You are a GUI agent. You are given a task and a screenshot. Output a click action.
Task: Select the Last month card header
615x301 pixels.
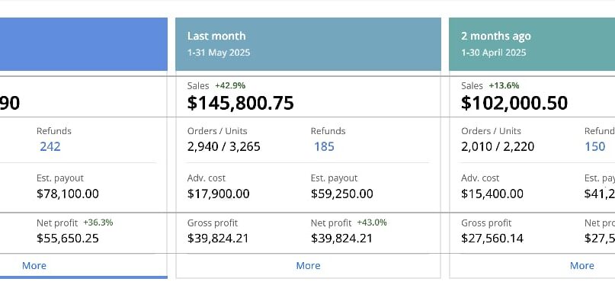(308, 44)
